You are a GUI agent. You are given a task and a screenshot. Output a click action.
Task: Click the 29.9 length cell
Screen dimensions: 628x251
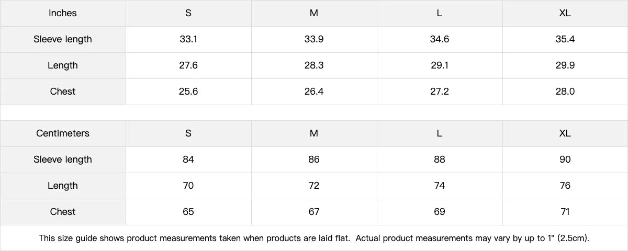565,65
